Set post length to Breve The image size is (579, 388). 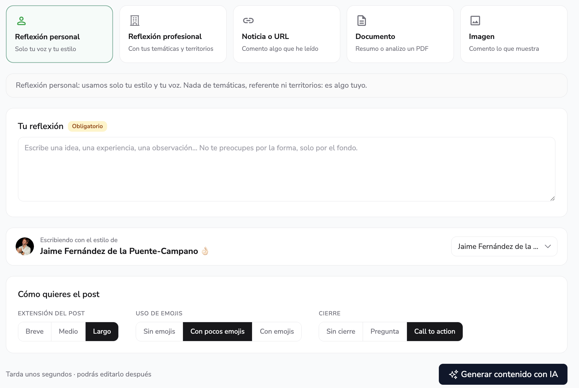pos(35,332)
